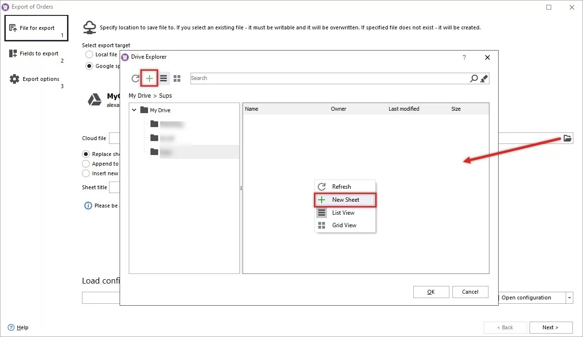
Task: Click the blue information icon
Action: click(x=87, y=206)
